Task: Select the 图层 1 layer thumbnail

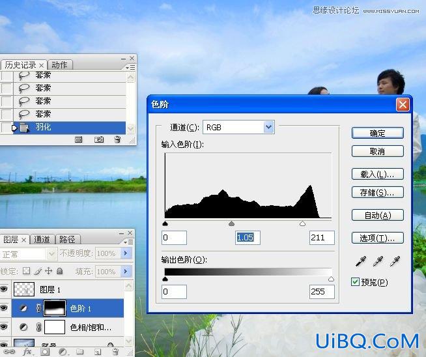Action: [24, 289]
